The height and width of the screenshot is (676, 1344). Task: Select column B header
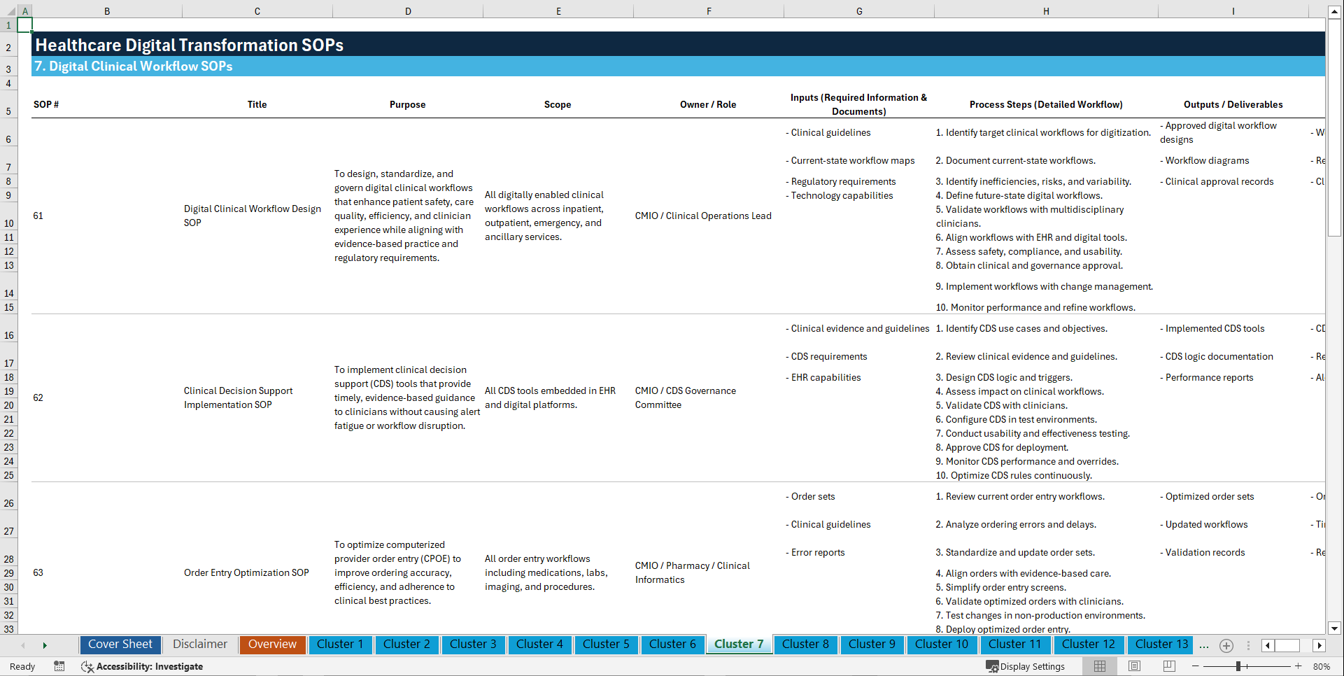[107, 10]
